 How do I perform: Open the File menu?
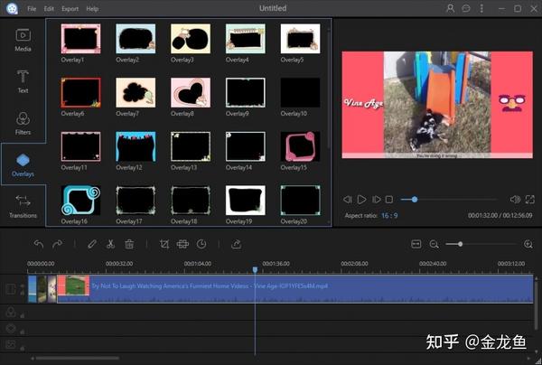tap(32, 9)
